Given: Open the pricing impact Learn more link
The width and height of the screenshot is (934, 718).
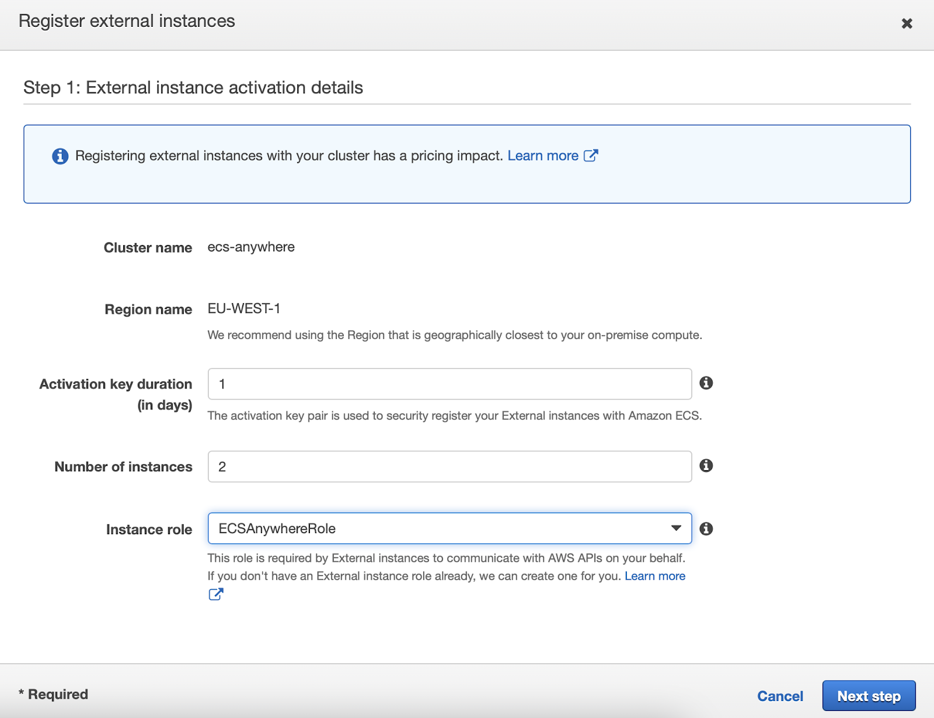Looking at the screenshot, I should point(543,156).
